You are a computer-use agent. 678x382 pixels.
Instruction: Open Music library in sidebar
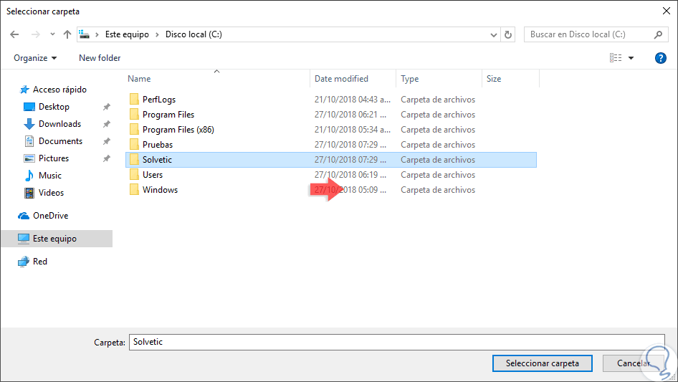(x=49, y=176)
